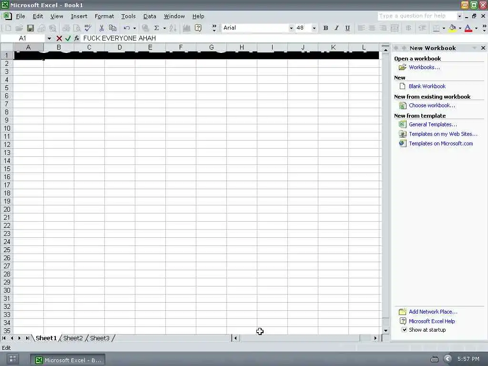Click the Microsoft Excel taskbar button

coord(68,360)
